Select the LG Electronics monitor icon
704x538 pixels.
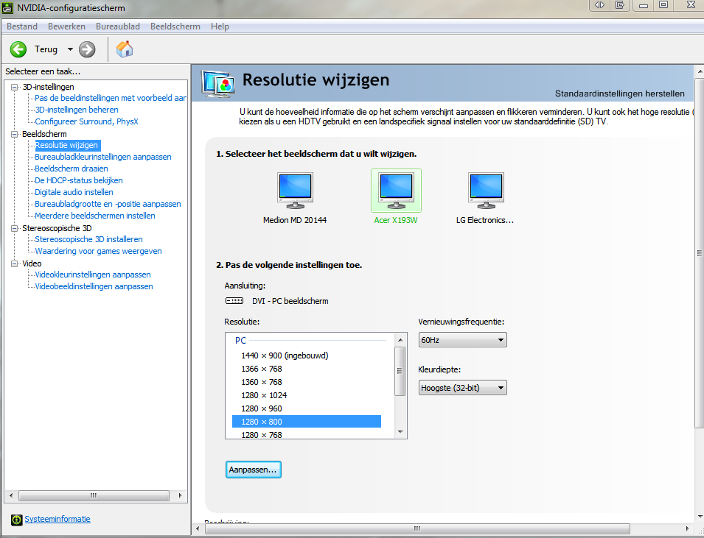tap(486, 191)
